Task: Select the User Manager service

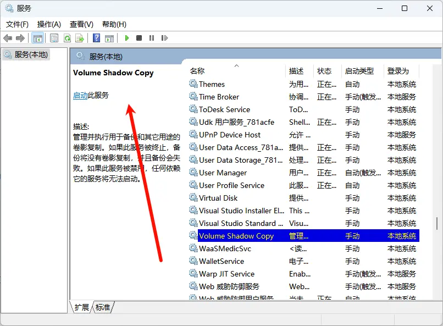Action: click(304, 173)
